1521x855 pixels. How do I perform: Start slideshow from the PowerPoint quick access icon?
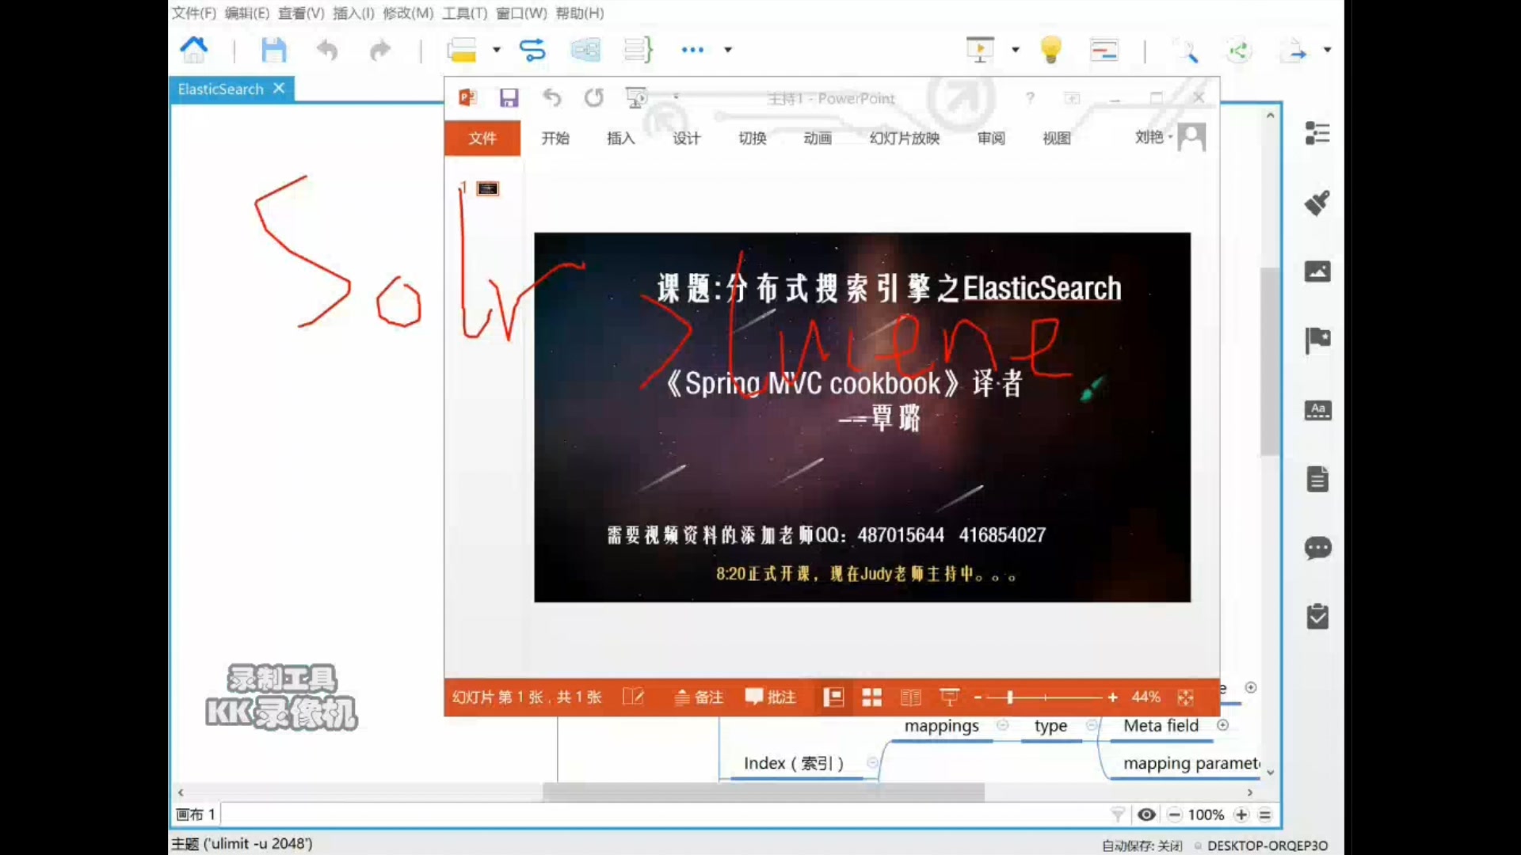[x=636, y=98]
